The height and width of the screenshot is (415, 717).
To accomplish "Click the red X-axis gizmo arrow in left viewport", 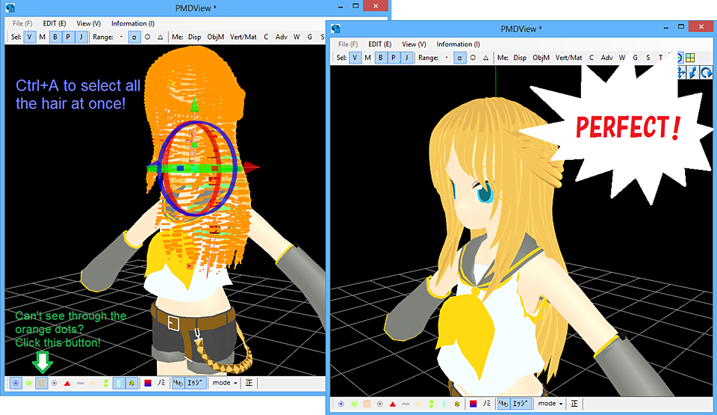I will tap(251, 167).
